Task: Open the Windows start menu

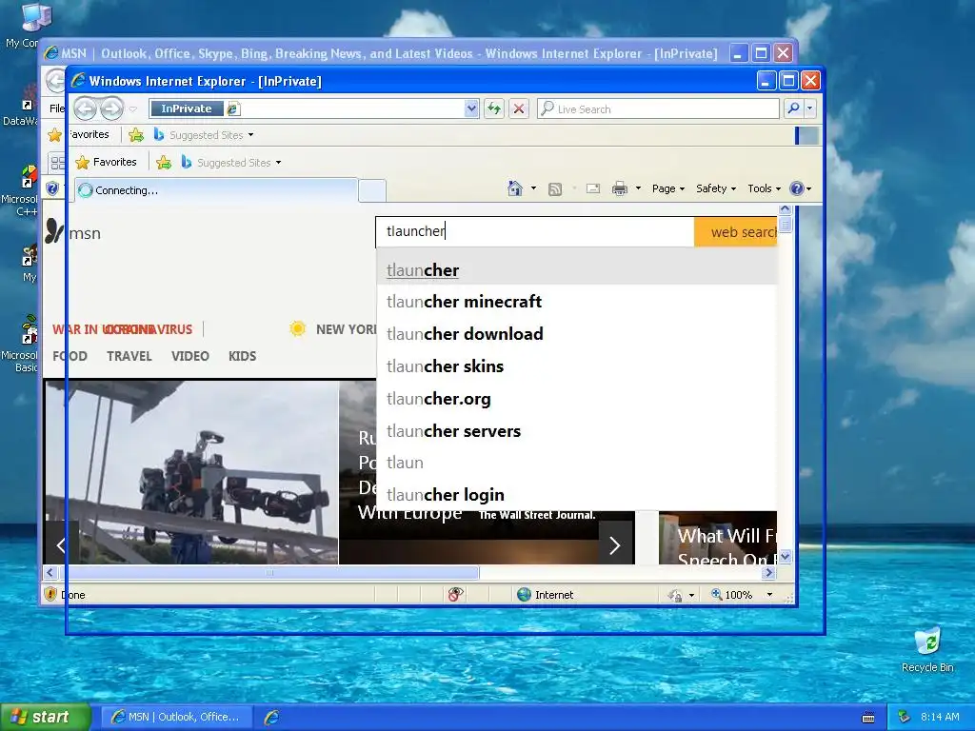Action: [45, 717]
